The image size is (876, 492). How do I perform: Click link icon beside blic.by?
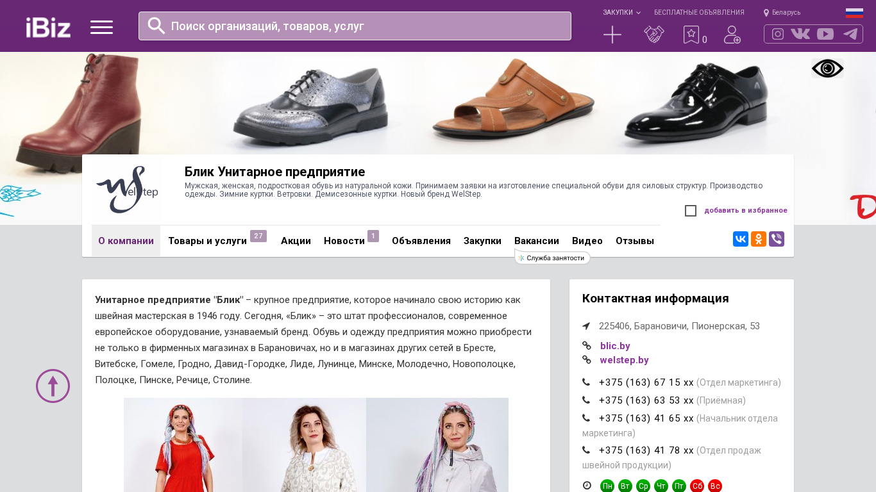click(587, 346)
